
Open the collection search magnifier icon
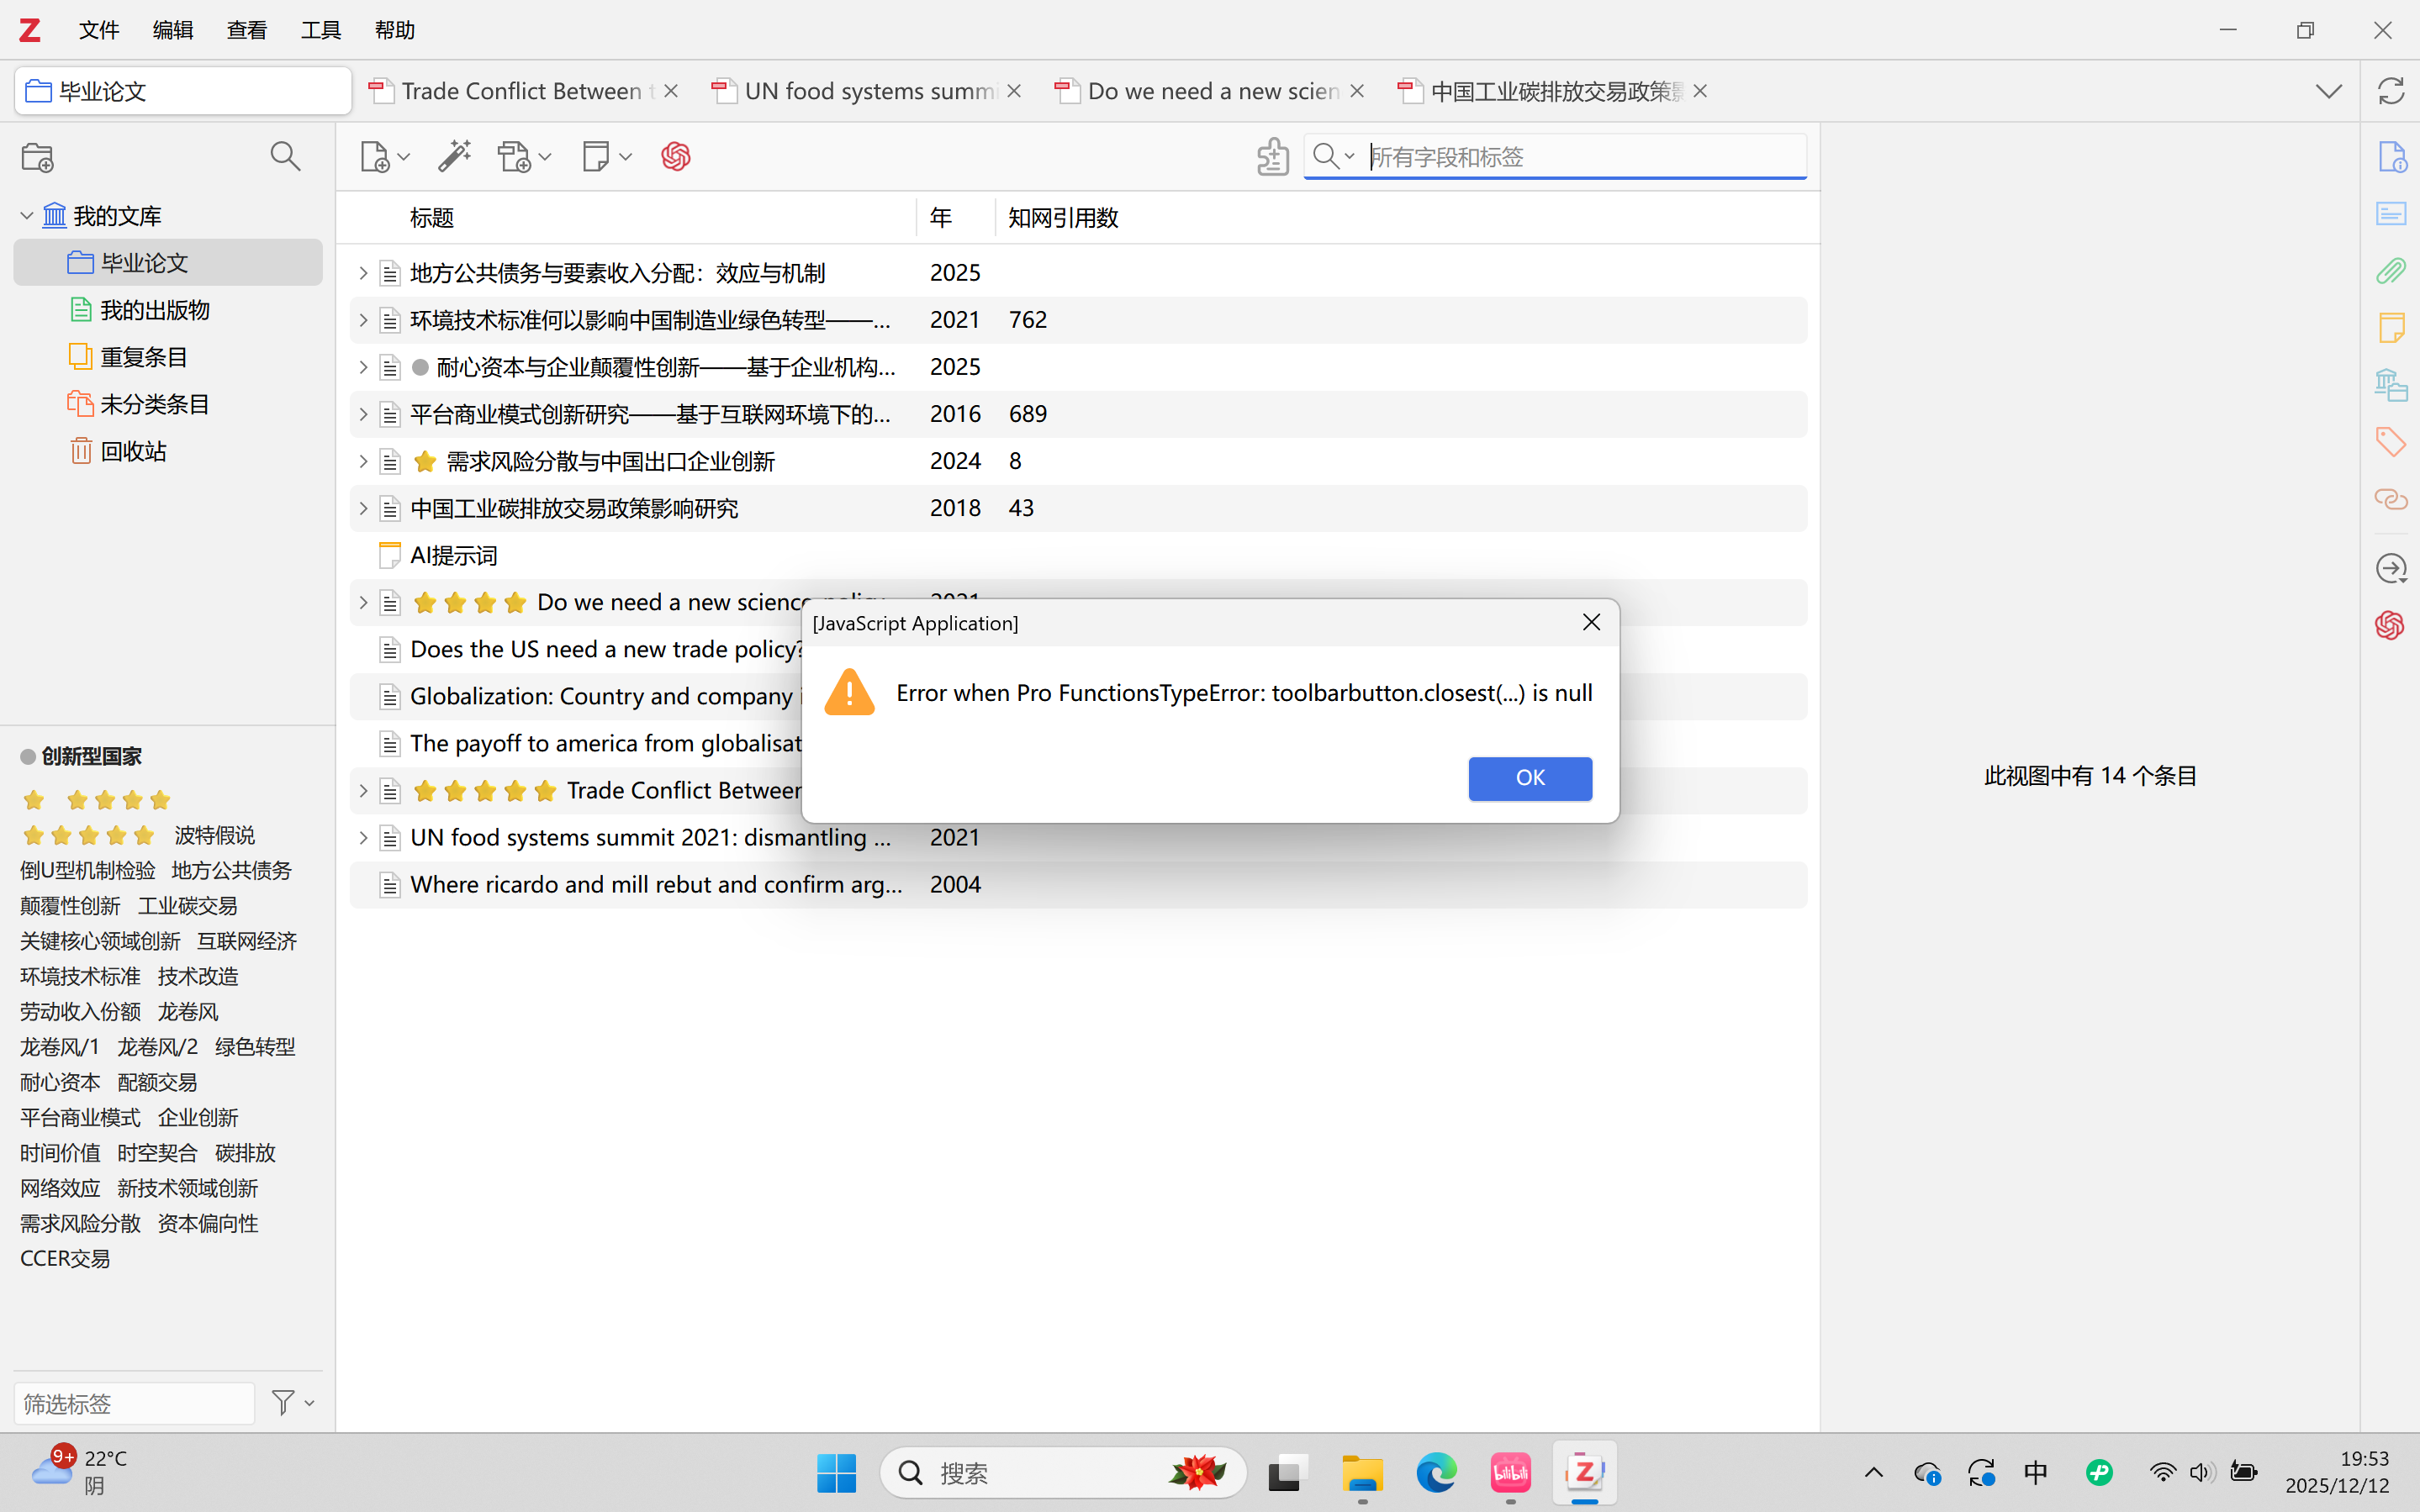[285, 157]
